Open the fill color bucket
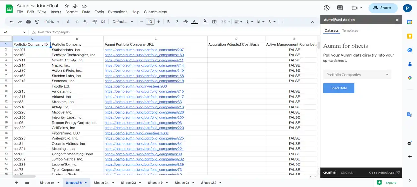Viewport: 417px width, 187px height. 206,22
